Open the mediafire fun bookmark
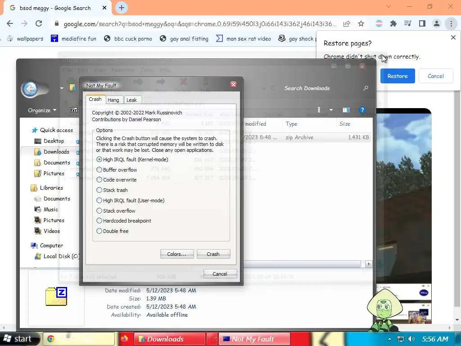This screenshot has height=346, width=461. pyautogui.click(x=73, y=39)
